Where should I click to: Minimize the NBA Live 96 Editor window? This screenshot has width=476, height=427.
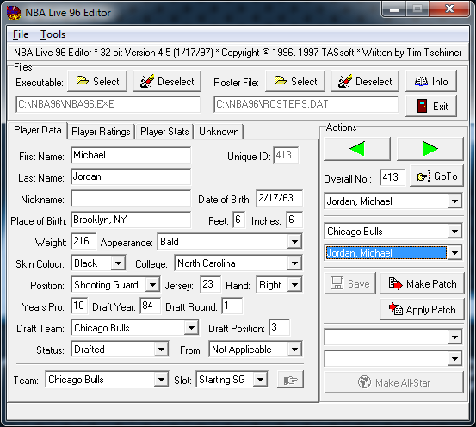pyautogui.click(x=394, y=9)
